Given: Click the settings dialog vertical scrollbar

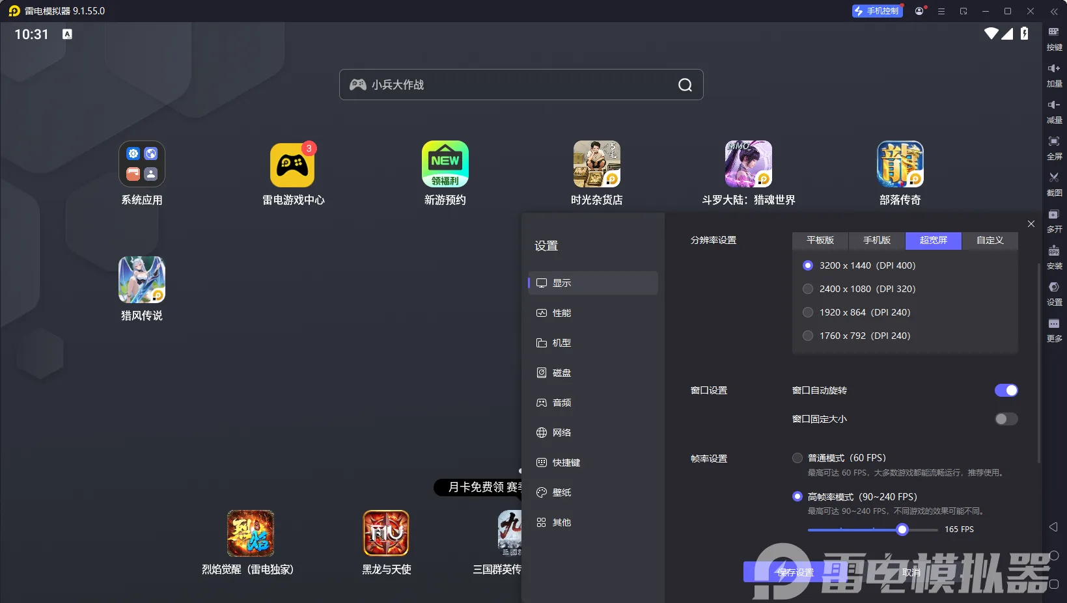Looking at the screenshot, I should coord(1038,362).
